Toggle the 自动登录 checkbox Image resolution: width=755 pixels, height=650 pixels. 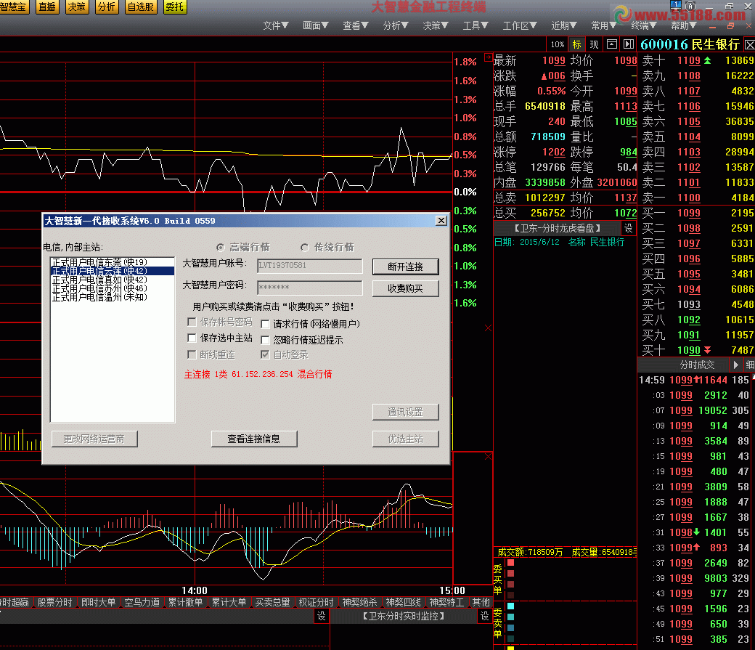pyautogui.click(x=265, y=354)
